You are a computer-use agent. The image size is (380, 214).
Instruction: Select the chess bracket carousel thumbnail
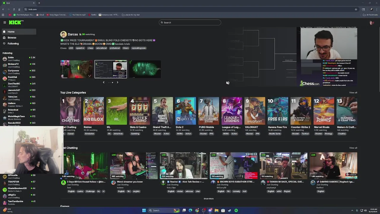tap(111, 69)
